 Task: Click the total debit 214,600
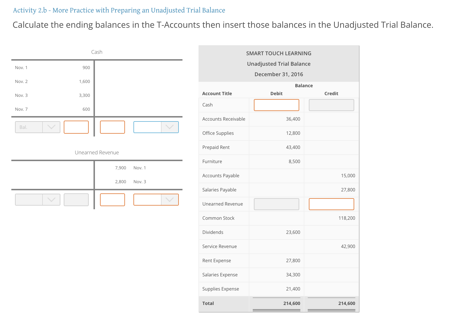click(292, 303)
